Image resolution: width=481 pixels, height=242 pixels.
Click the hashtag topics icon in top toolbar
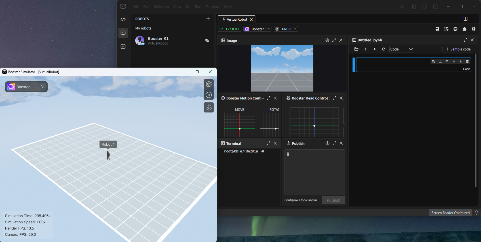tap(455, 29)
